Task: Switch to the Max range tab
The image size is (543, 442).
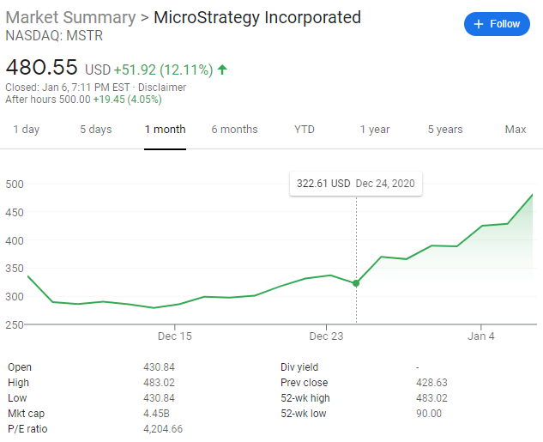Action: coord(516,130)
